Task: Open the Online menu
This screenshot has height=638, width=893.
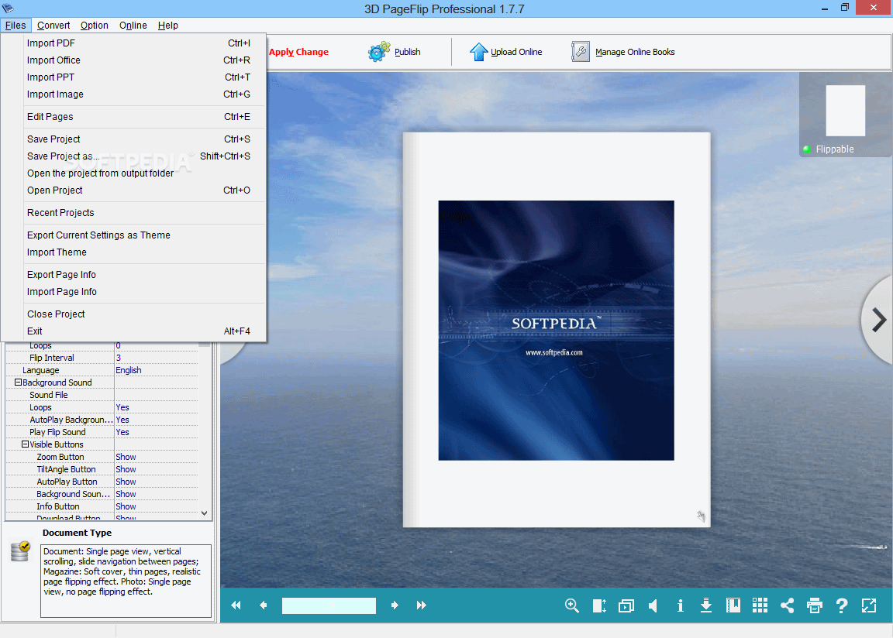Action: (133, 26)
